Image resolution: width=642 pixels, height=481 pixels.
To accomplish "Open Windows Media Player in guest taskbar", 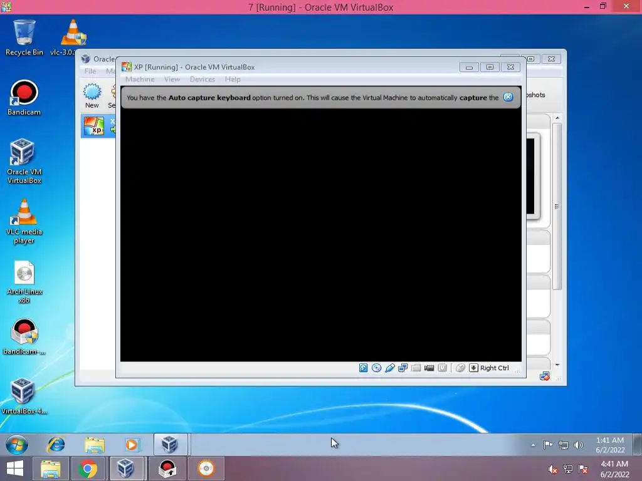I will tap(132, 445).
